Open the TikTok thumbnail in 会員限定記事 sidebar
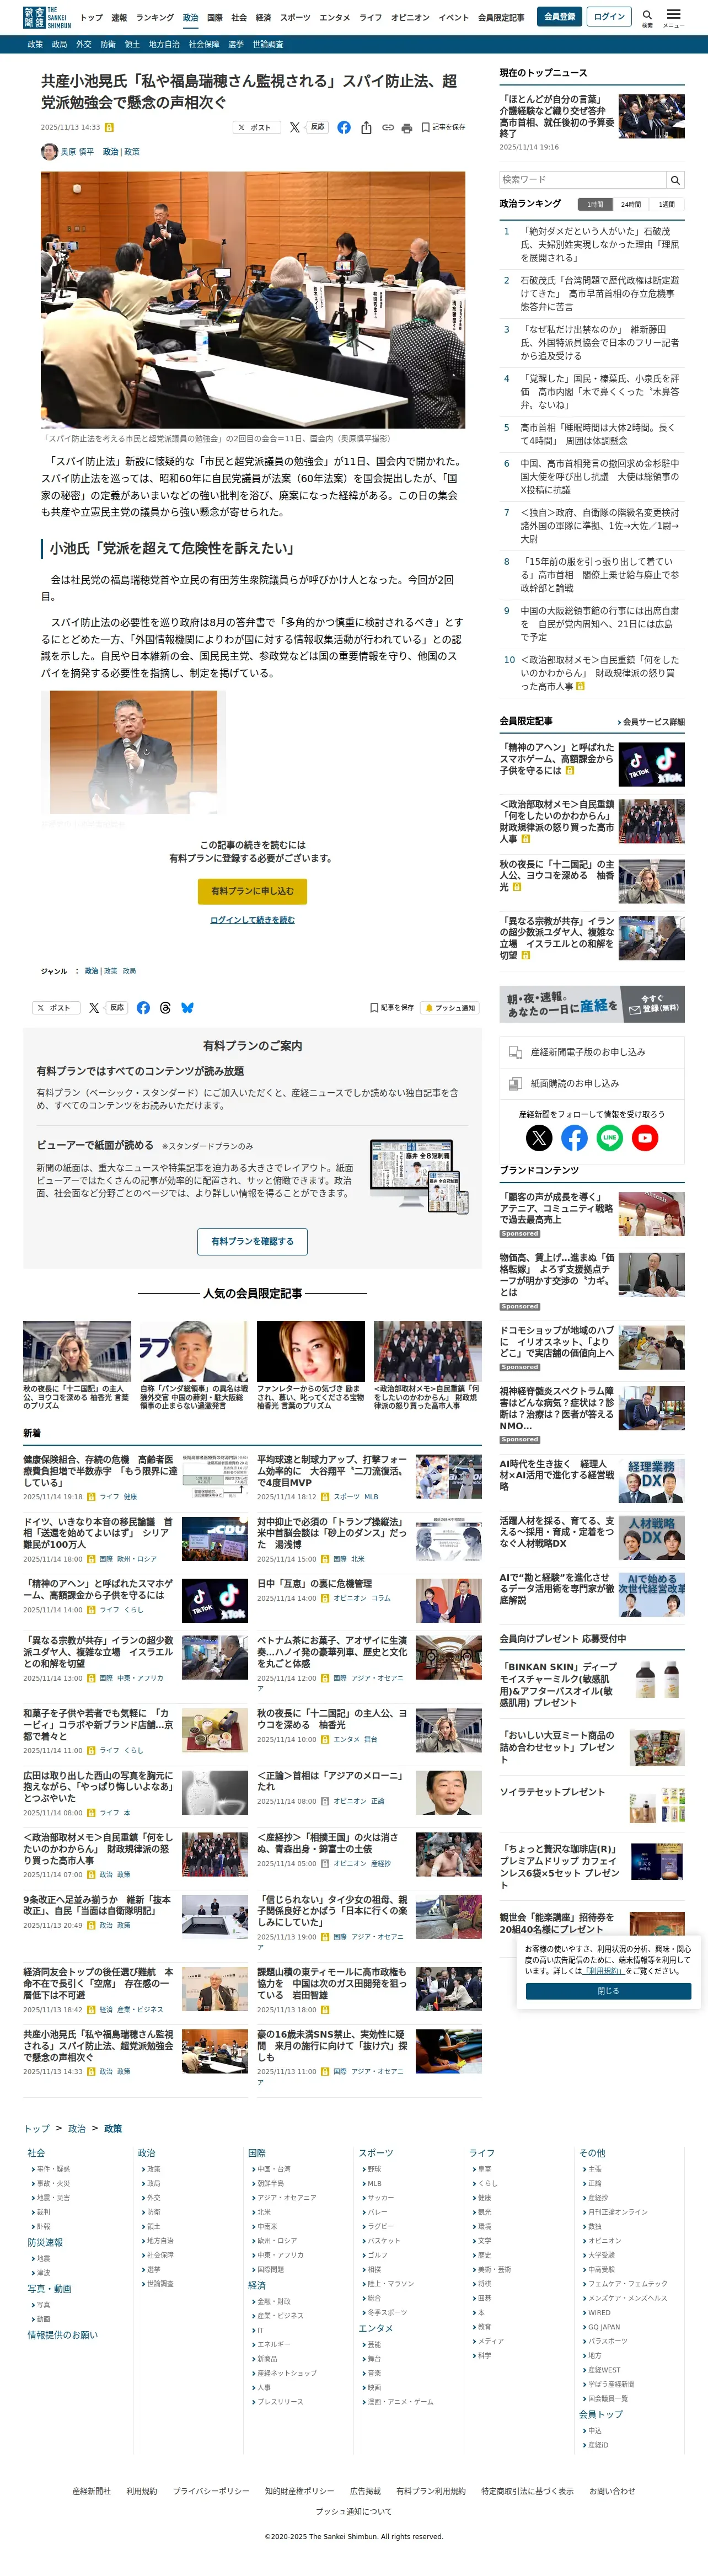708x2576 pixels. click(x=651, y=764)
